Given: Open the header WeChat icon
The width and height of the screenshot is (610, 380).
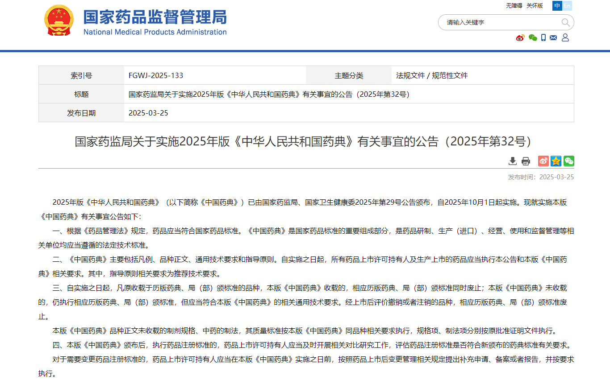Looking at the screenshot, I should [x=533, y=38].
